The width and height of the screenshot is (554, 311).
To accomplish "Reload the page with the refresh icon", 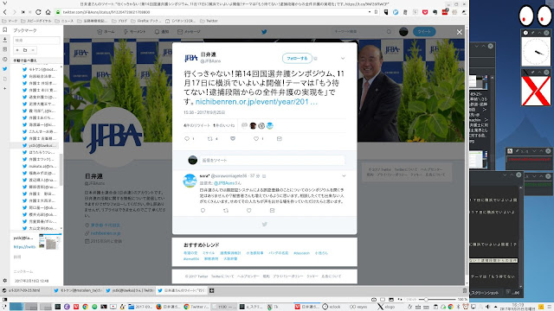I will (38, 12).
